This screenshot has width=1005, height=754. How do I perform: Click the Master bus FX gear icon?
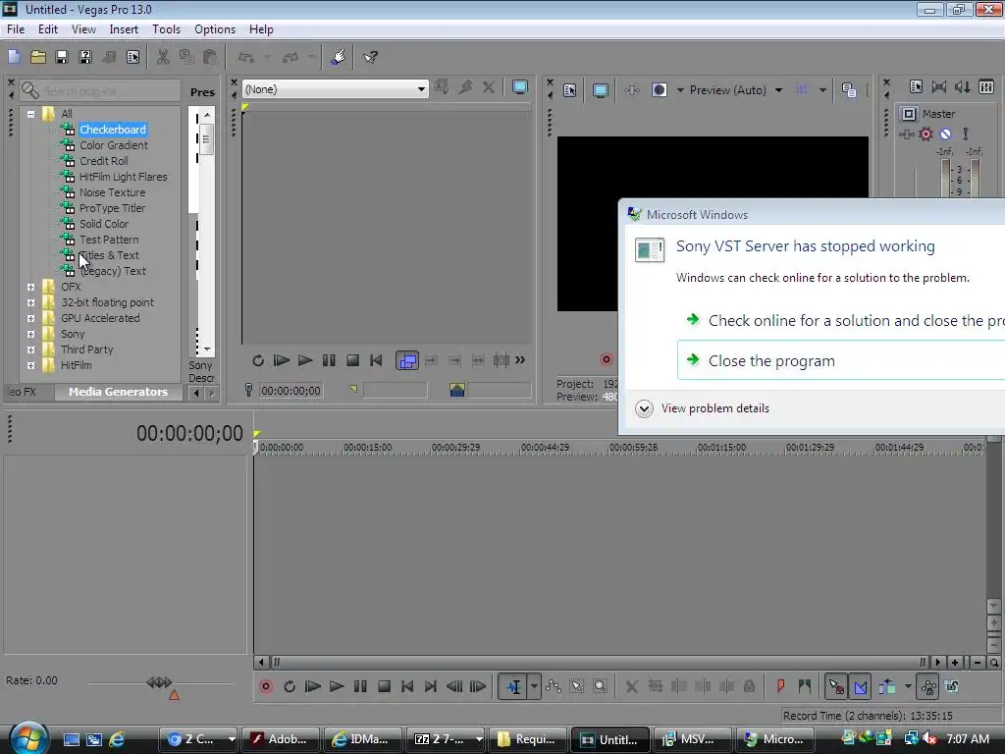click(x=926, y=134)
